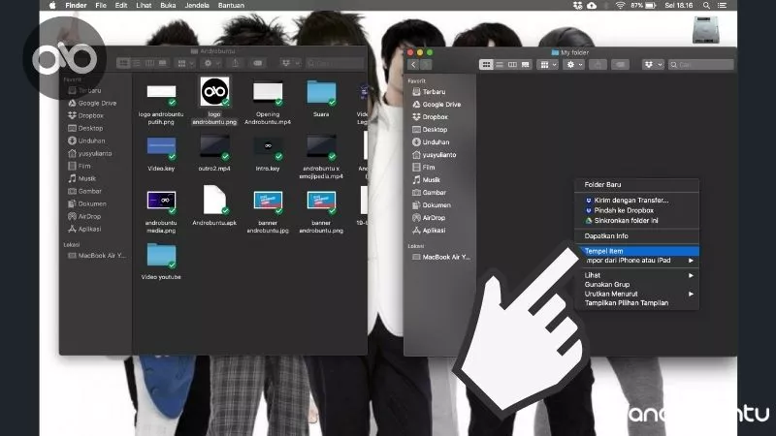Choose Sinkronkan folder ini from context menu

637,221
